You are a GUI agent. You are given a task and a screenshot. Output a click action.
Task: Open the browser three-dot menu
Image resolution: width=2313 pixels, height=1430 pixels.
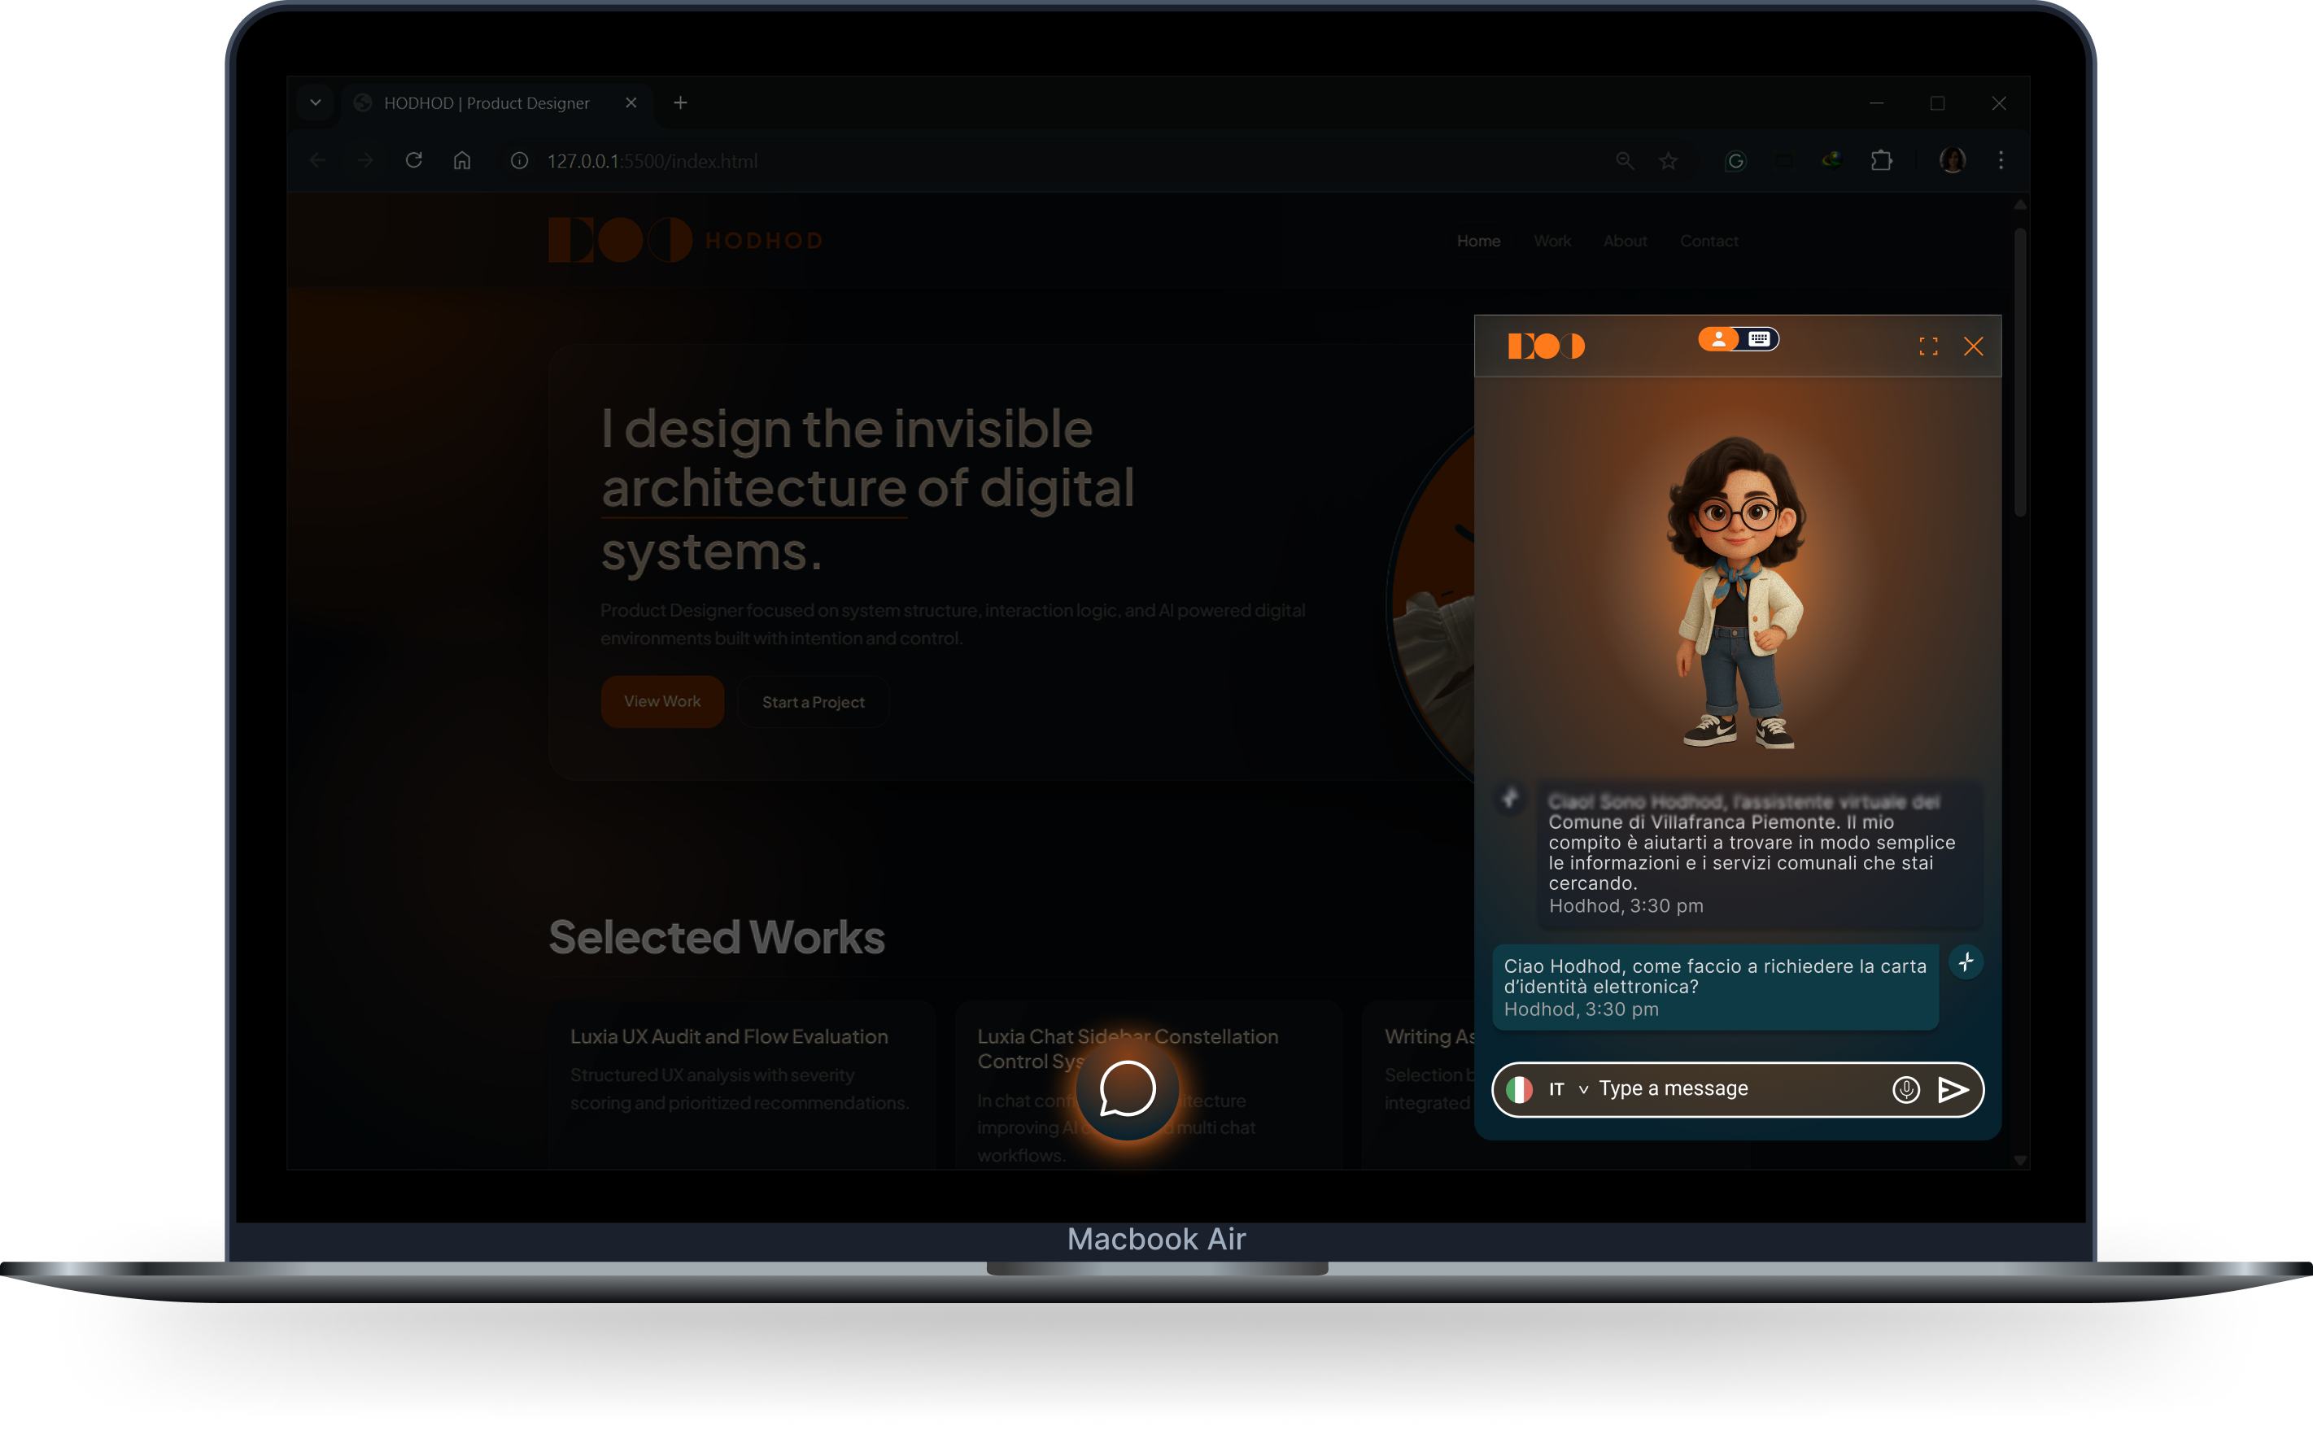(2001, 161)
